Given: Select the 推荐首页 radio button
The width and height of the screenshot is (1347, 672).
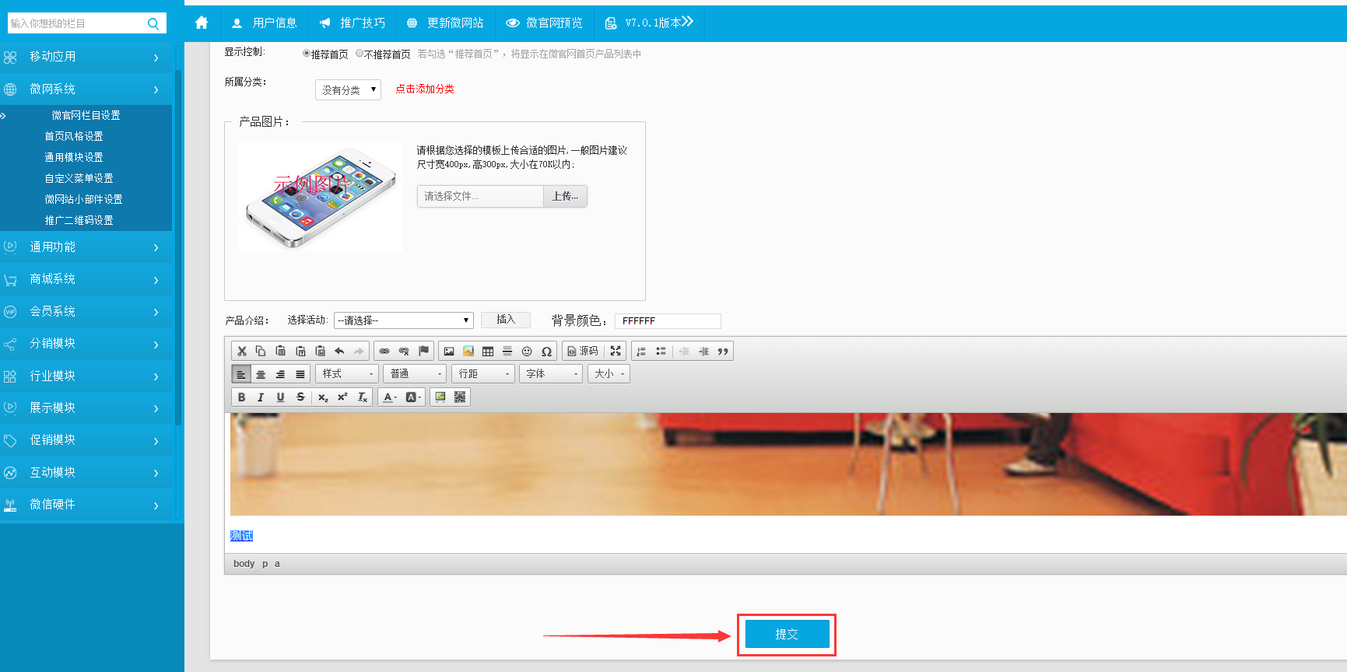Looking at the screenshot, I should (307, 54).
